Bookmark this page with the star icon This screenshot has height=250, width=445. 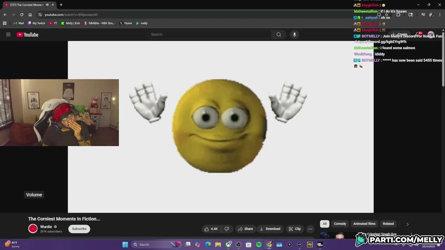click(386, 15)
